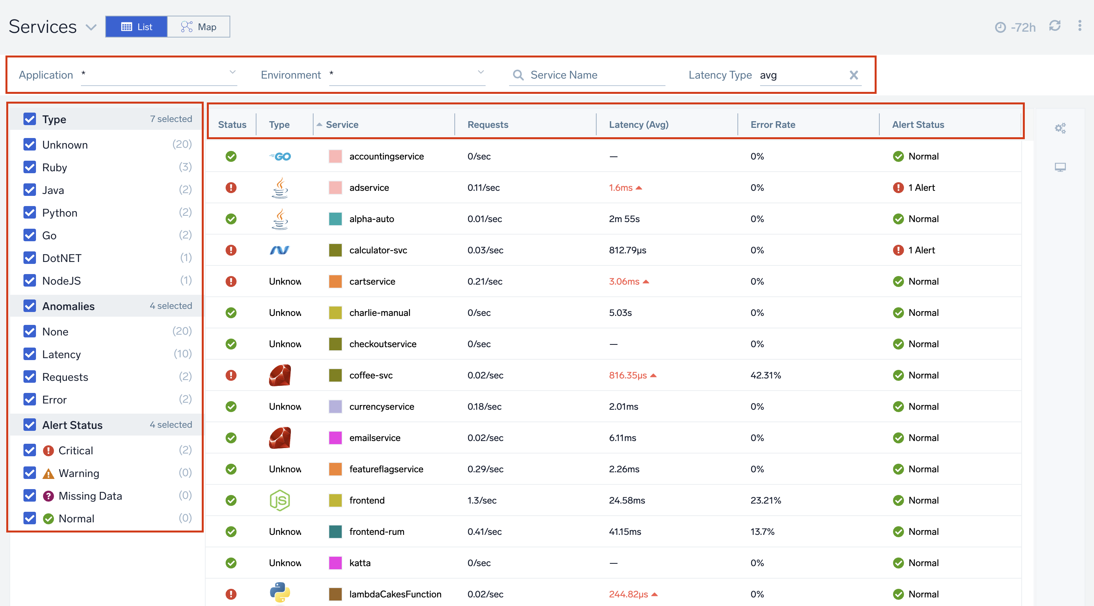Image resolution: width=1094 pixels, height=606 pixels.
Task: Uncheck the Ruby type filter
Action: (x=29, y=167)
